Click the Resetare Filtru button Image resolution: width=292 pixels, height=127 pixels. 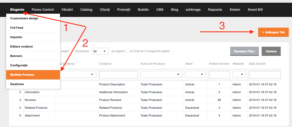(x=244, y=51)
